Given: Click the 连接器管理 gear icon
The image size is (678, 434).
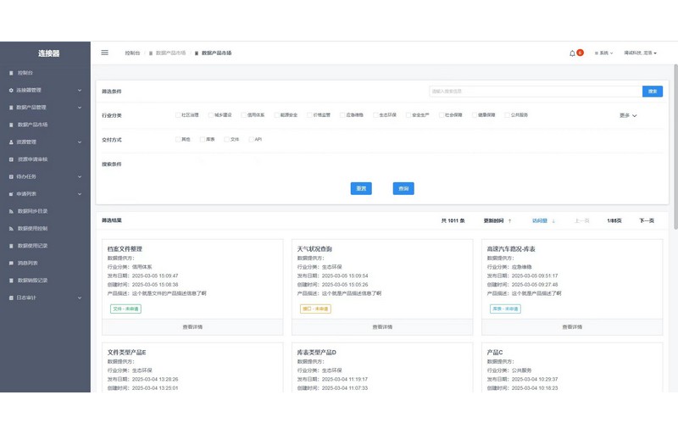Looking at the screenshot, I should pyautogui.click(x=11, y=90).
